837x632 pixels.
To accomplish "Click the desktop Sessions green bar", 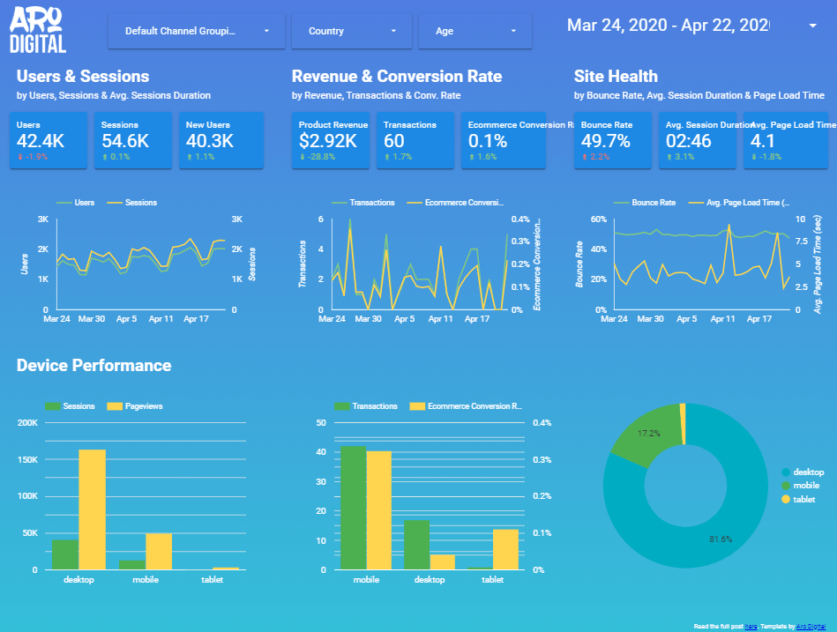I will coord(65,555).
